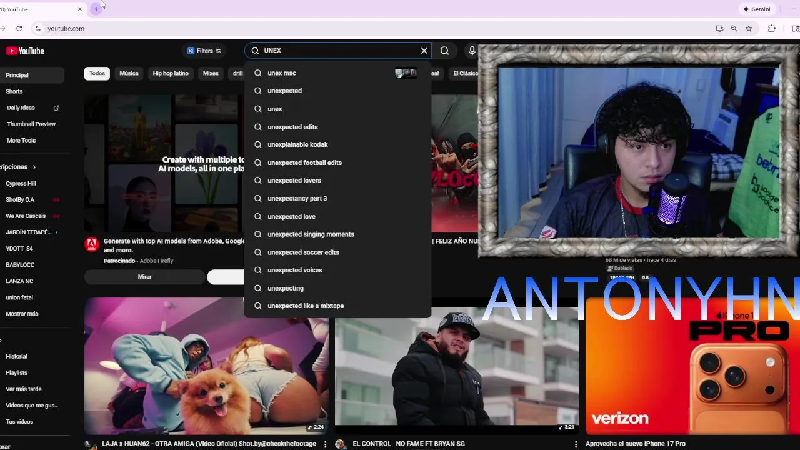Viewport: 800px width, 450px height.
Task: Choose suggestion 'unexpectancy part 3'
Action: tap(337, 199)
